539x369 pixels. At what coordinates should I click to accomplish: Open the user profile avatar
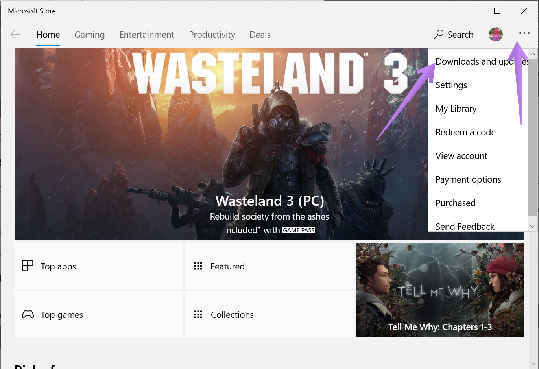pos(496,35)
